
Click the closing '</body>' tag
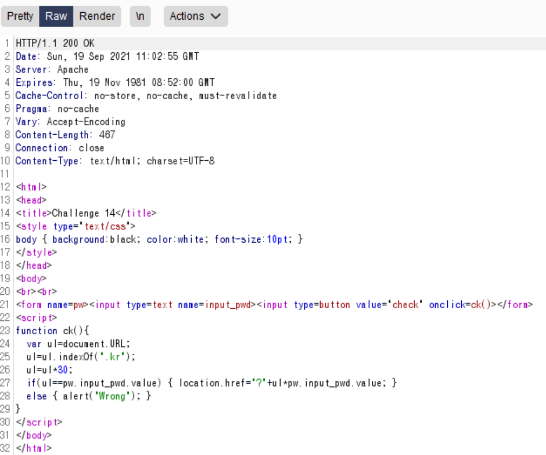[34, 435]
